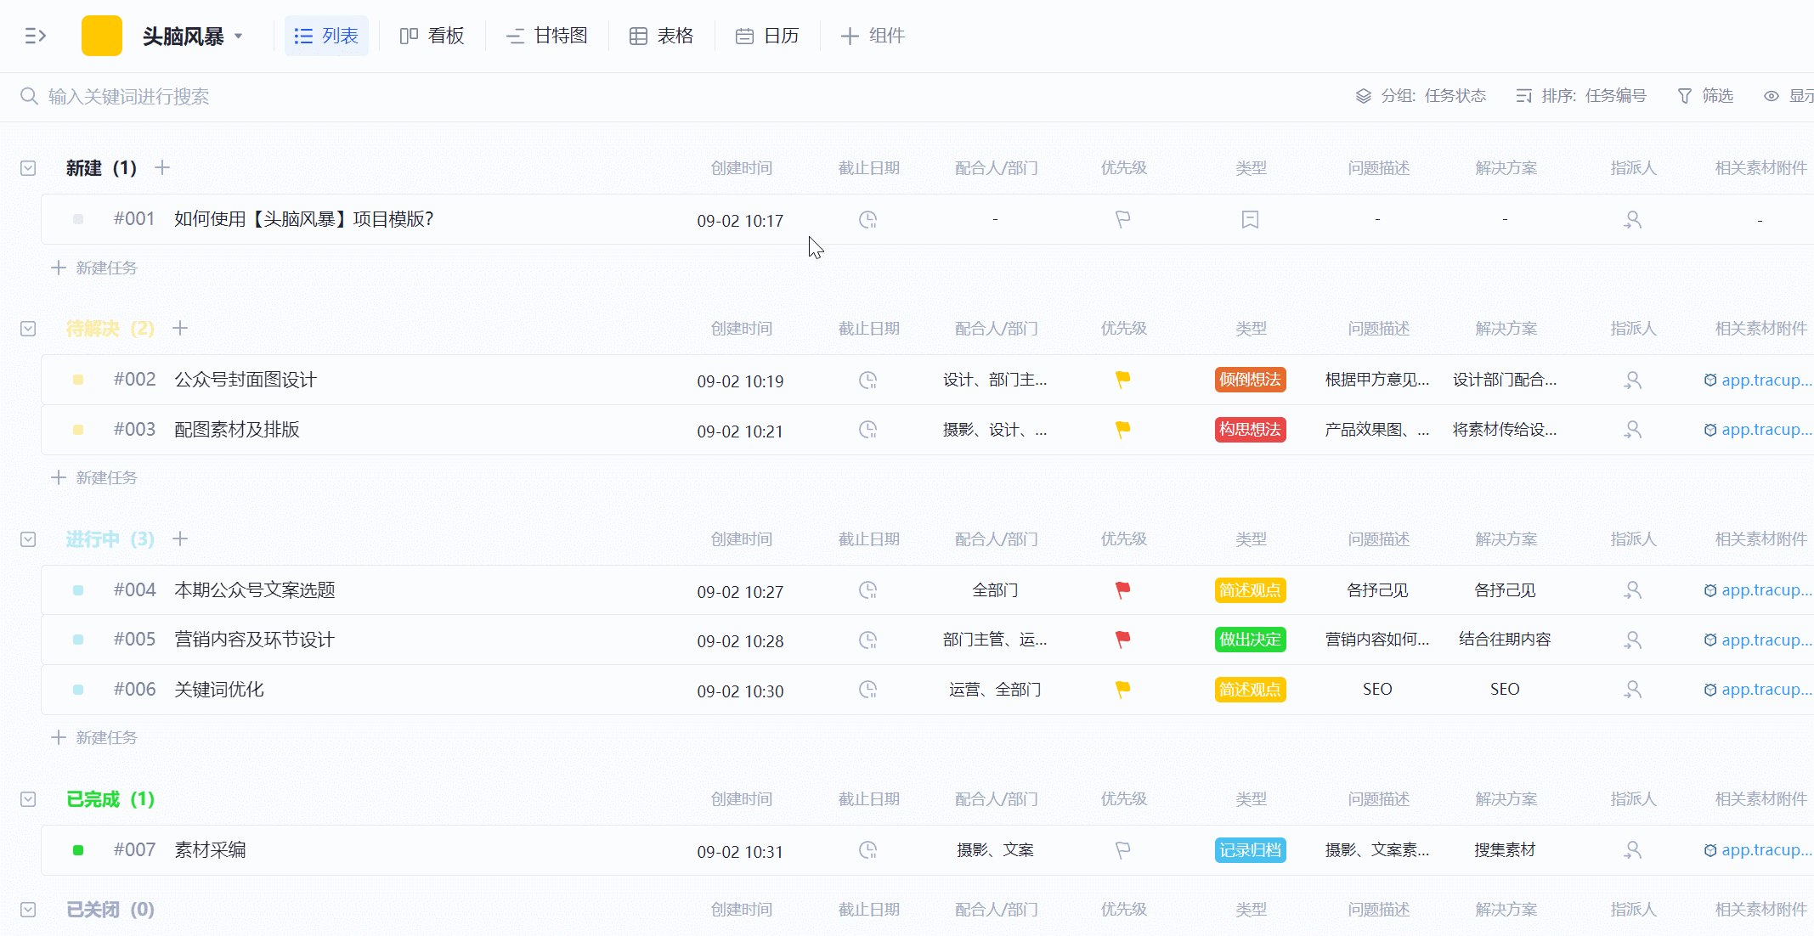Click the yellow priority flag for task #002
The height and width of the screenshot is (936, 1814).
pos(1122,380)
